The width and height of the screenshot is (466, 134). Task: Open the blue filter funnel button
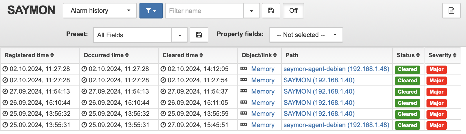pyautogui.click(x=151, y=11)
